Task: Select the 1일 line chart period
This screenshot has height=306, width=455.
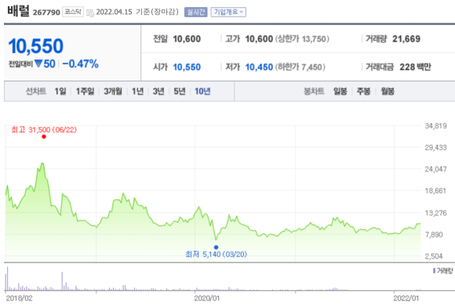Action: (60, 92)
